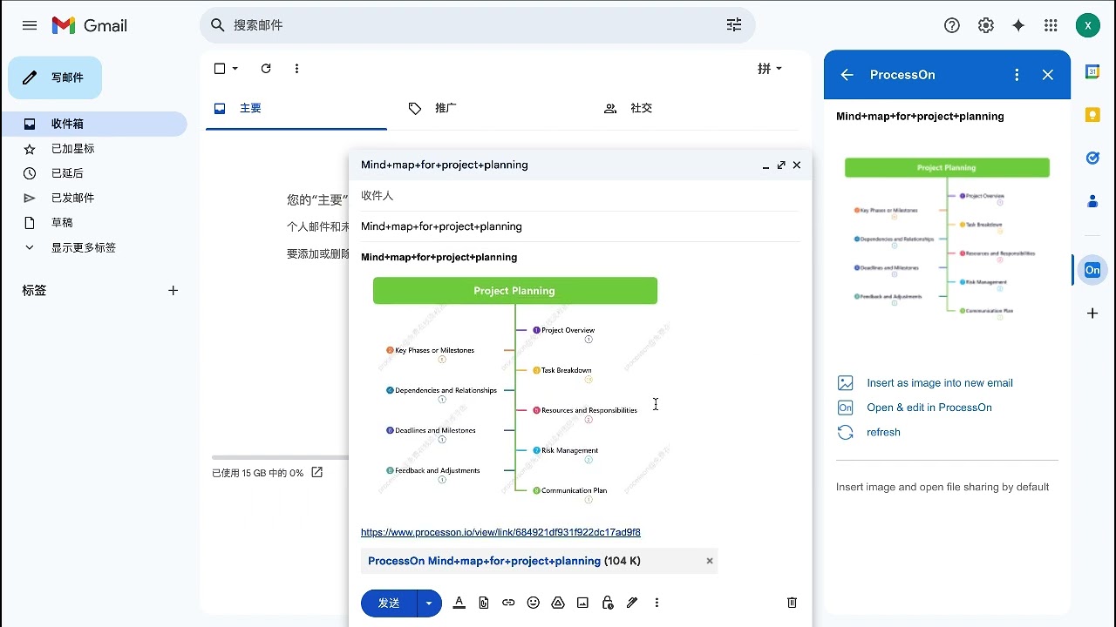Viewport: 1116px width, 627px height.
Task: Create a new label plus
Action: tap(173, 291)
